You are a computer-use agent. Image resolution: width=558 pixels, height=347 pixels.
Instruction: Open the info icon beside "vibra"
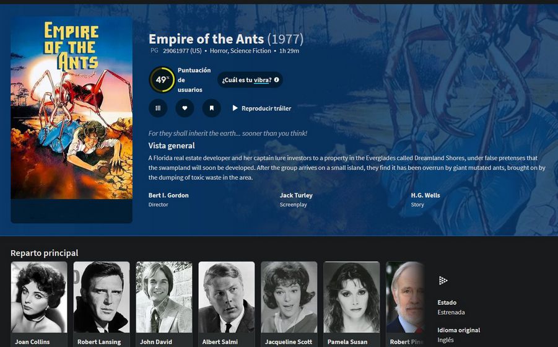(276, 80)
